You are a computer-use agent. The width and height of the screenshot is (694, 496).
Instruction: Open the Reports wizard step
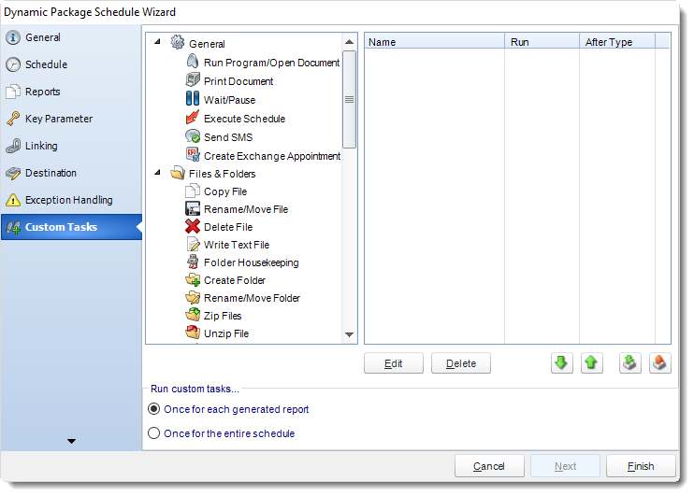tap(71, 92)
